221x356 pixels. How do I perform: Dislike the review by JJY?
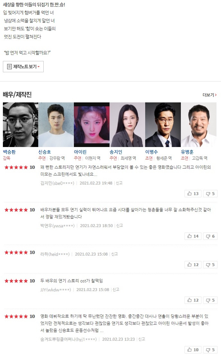pyautogui.click(x=210, y=300)
